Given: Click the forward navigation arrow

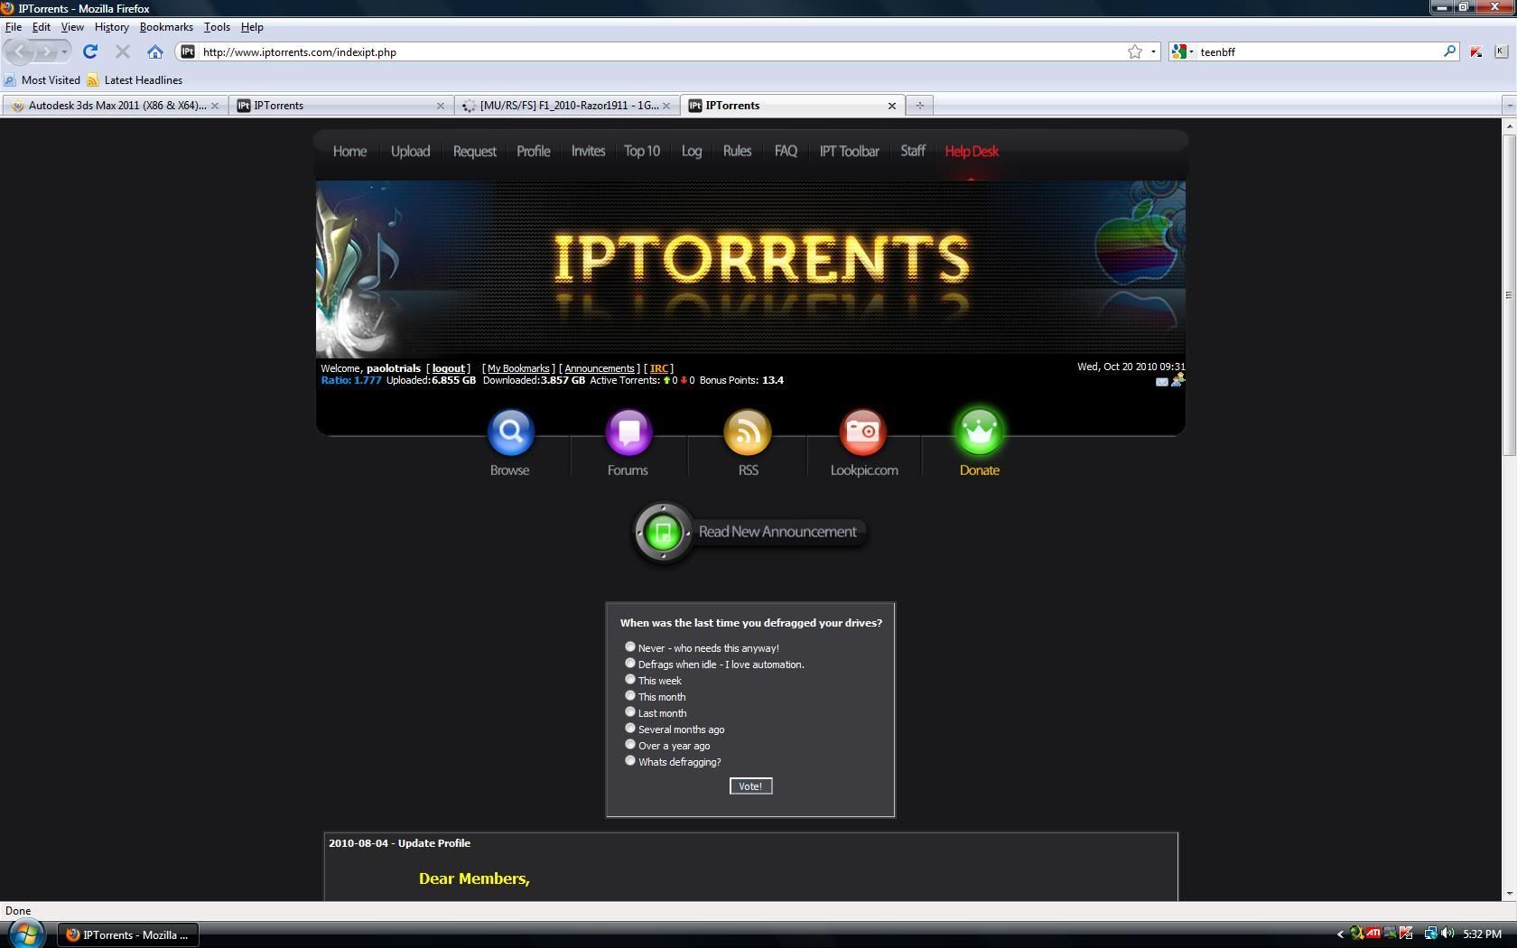Looking at the screenshot, I should tap(47, 51).
